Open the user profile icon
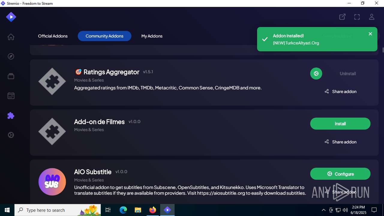This screenshot has width=384, height=216. coord(372,17)
